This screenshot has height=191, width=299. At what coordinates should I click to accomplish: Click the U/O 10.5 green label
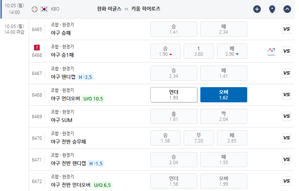(93, 99)
